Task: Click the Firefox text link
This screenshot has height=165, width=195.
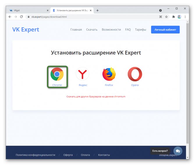Action: (109, 85)
